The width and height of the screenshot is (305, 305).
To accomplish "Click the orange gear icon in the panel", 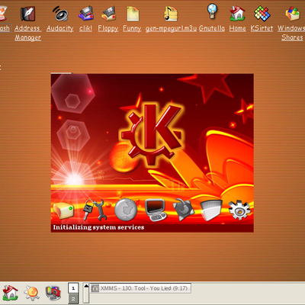I will click(31, 293).
